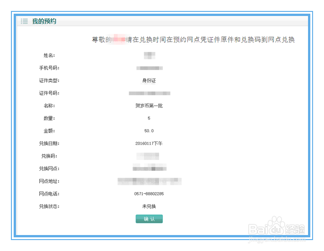
Task: Select the exchange date 20160117下午
Action: click(x=149, y=143)
